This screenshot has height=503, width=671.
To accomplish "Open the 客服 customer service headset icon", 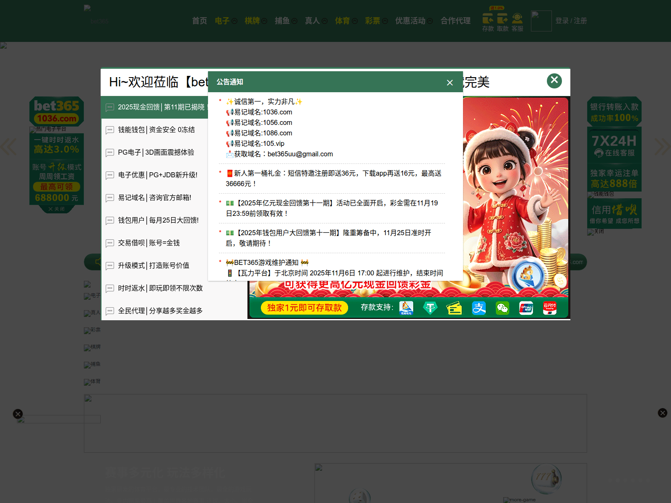I will [518, 23].
